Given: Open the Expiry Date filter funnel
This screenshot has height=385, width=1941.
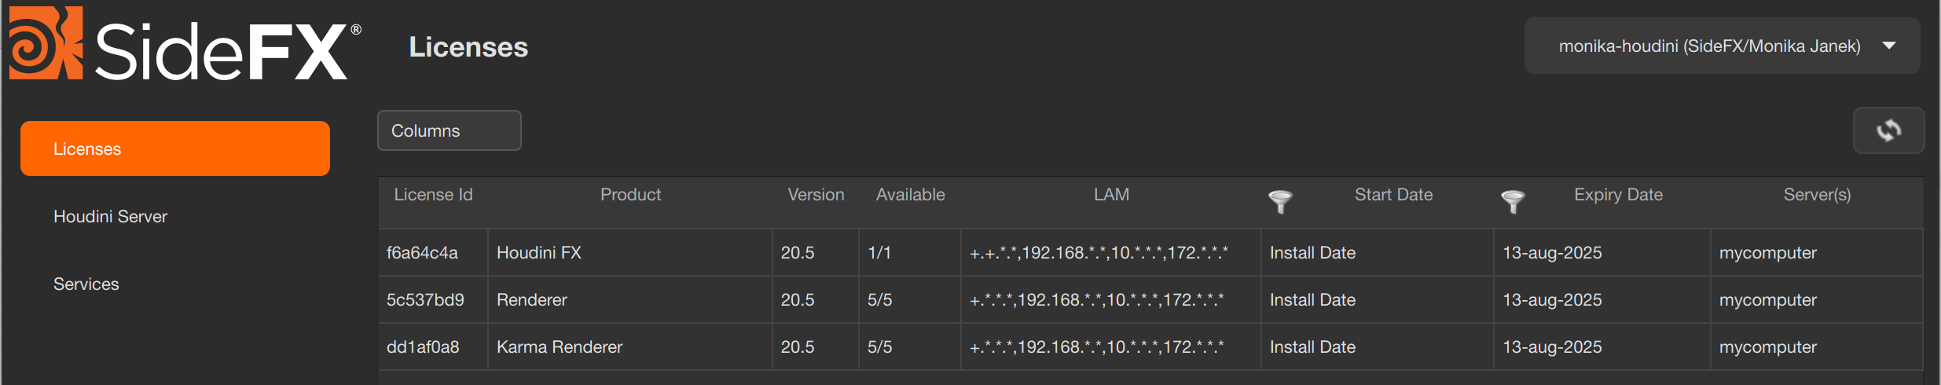Looking at the screenshot, I should [x=1513, y=201].
